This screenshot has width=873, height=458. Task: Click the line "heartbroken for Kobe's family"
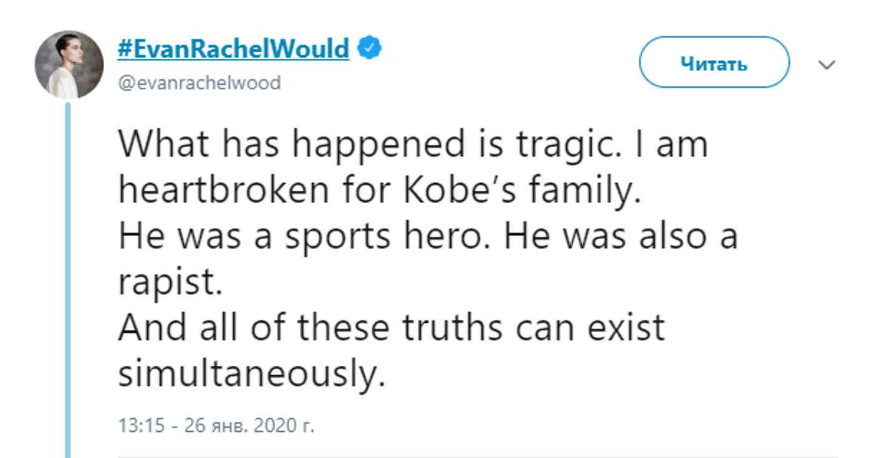[379, 191]
